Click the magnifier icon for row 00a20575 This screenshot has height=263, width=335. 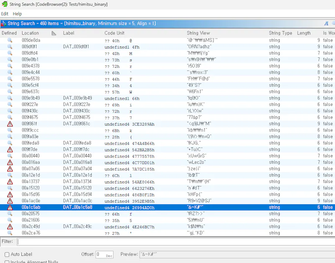[x=10, y=214]
